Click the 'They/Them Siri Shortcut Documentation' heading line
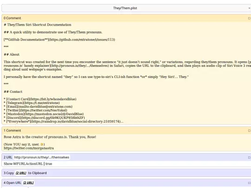Image resolution: width=251 pixels, height=188 pixels. pyautogui.click(x=38, y=25)
